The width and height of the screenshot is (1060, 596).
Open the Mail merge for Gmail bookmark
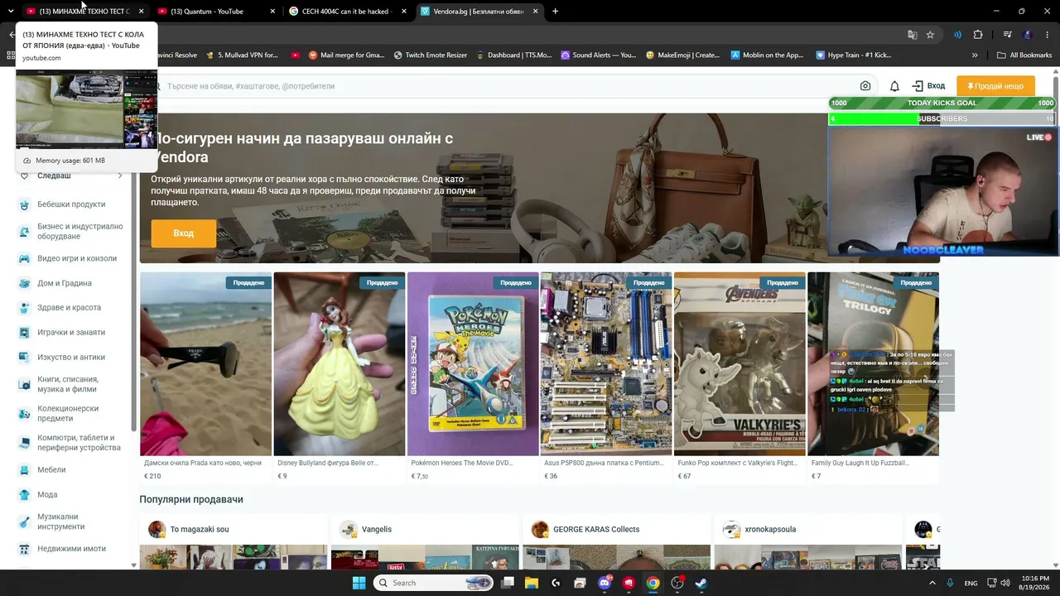tap(346, 55)
